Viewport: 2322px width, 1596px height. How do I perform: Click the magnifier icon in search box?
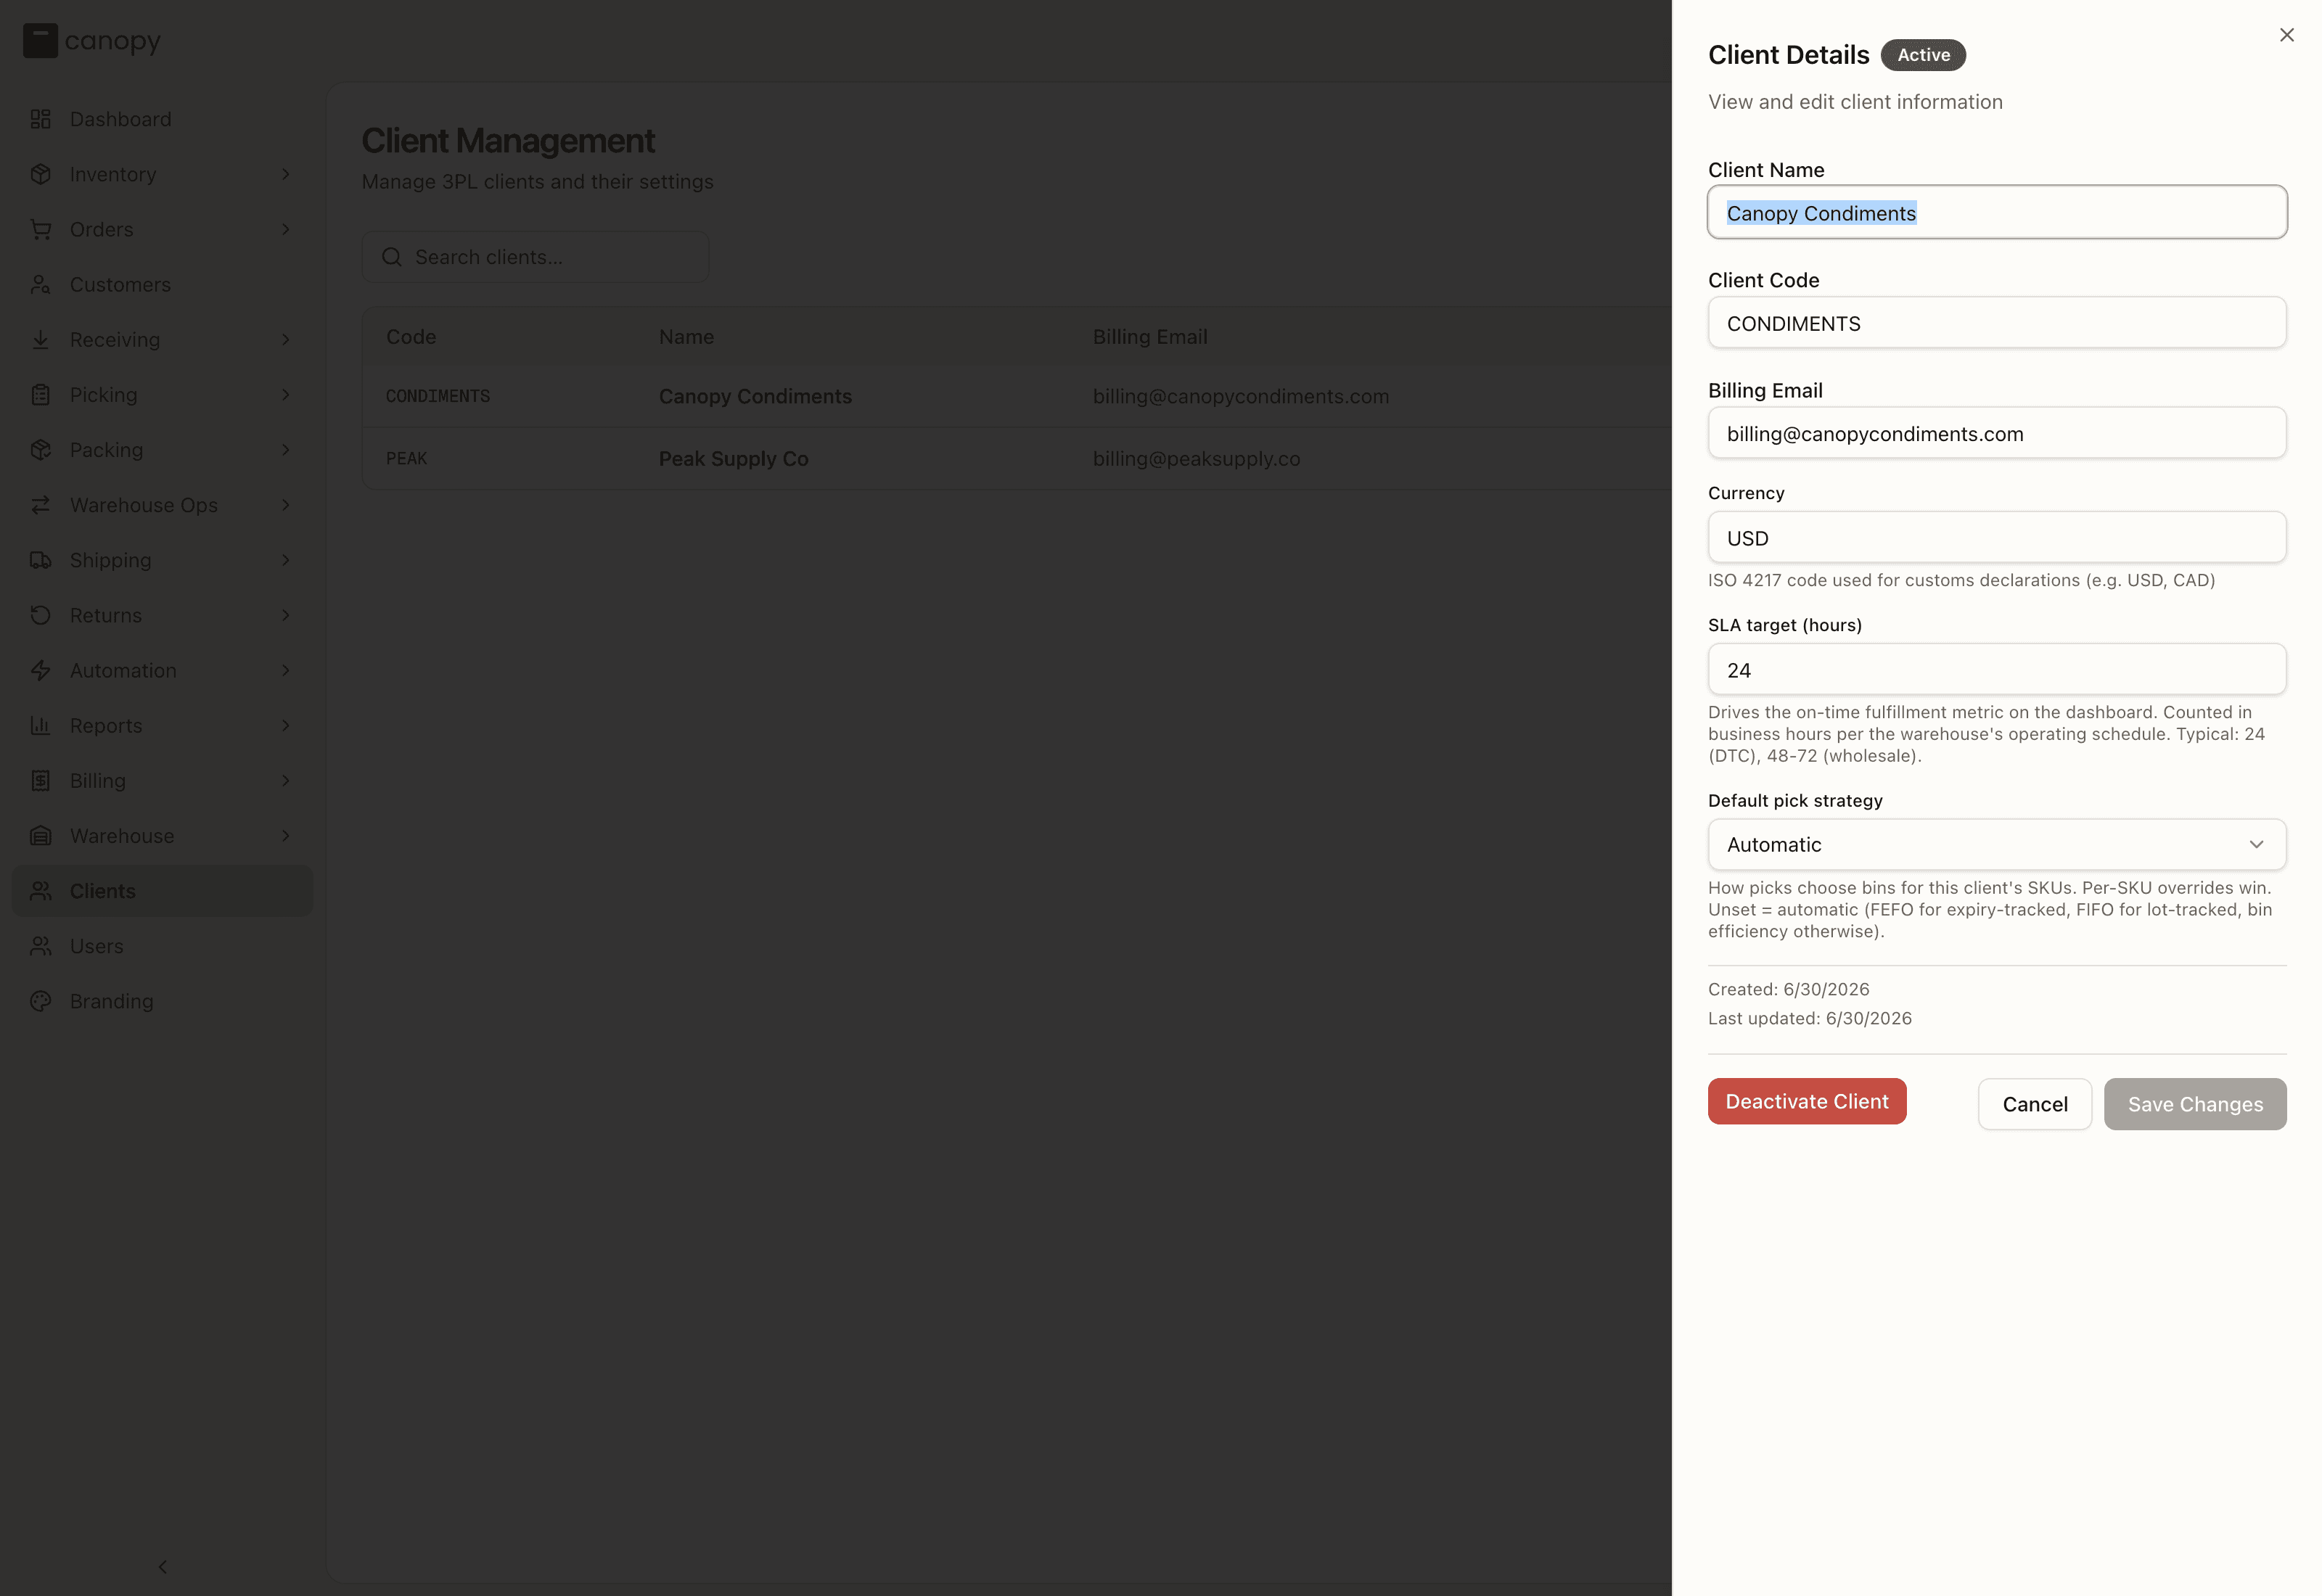click(392, 257)
